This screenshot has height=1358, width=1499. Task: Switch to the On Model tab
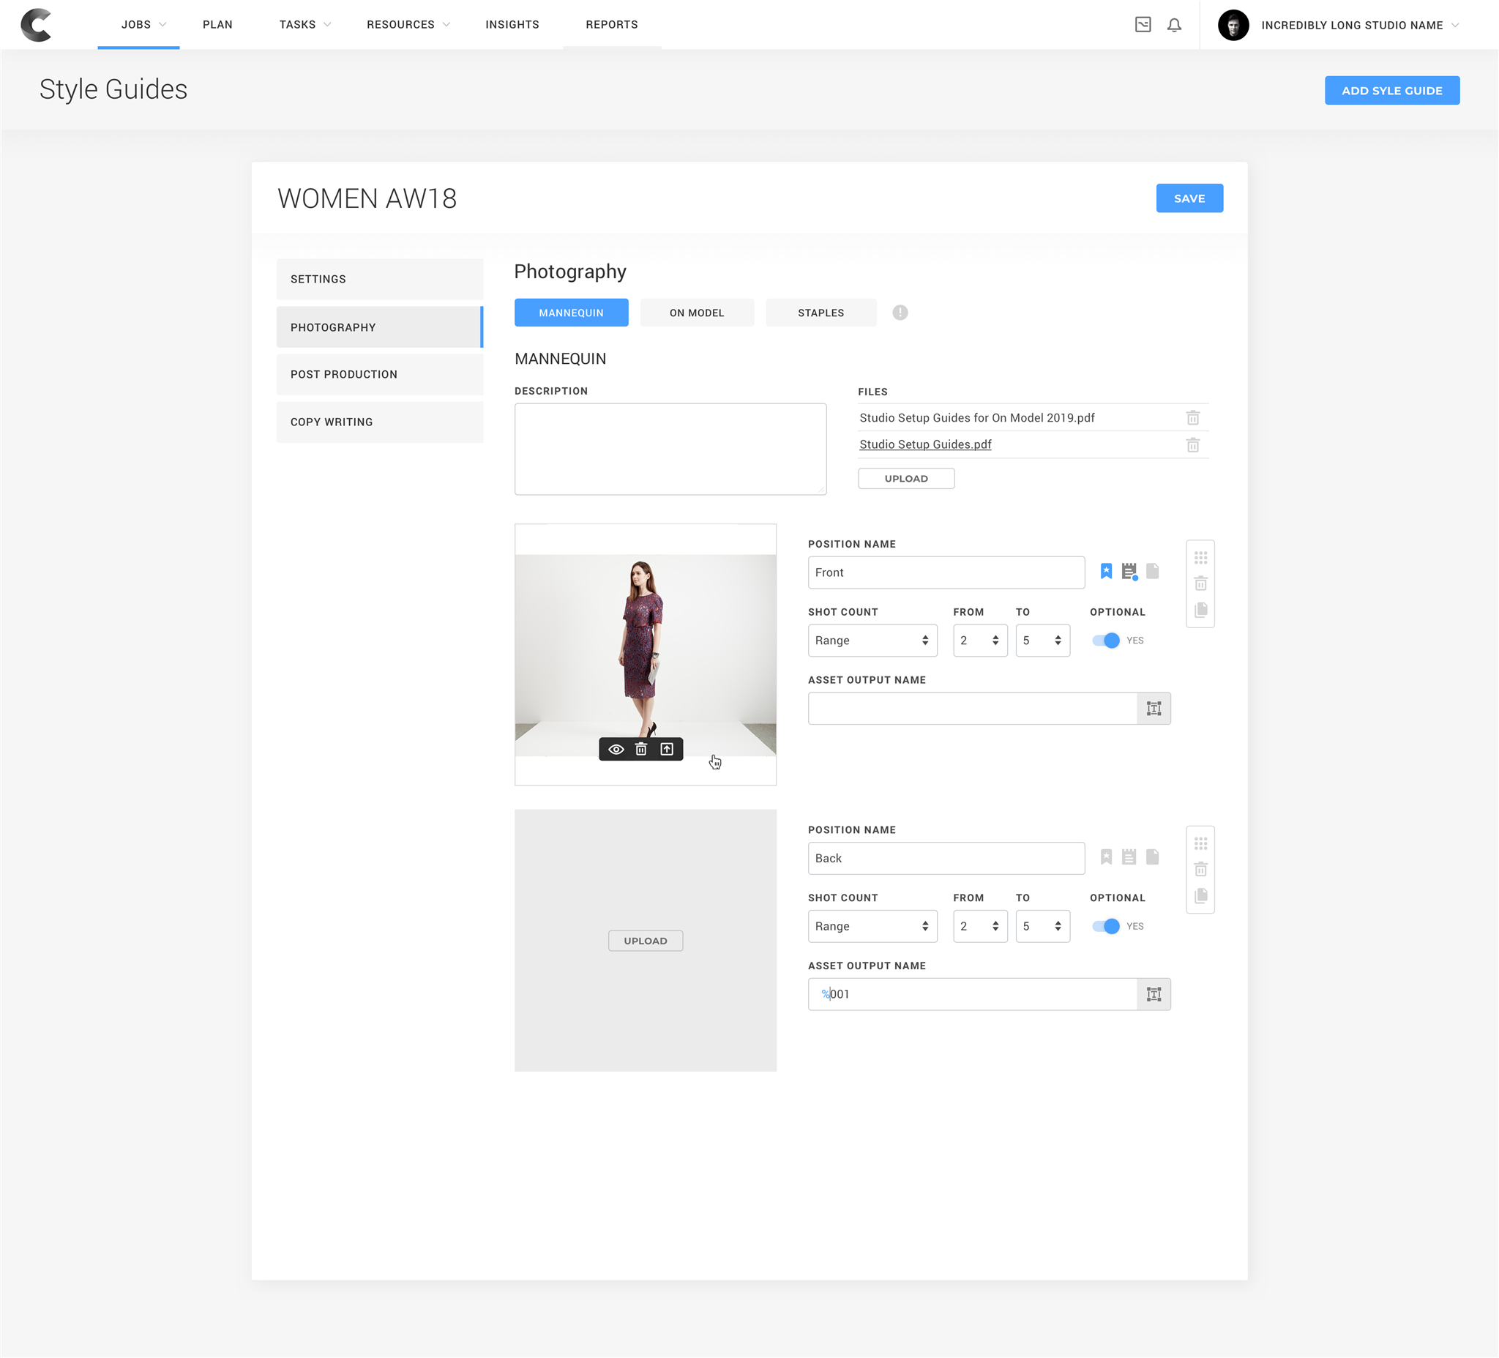[x=696, y=313]
